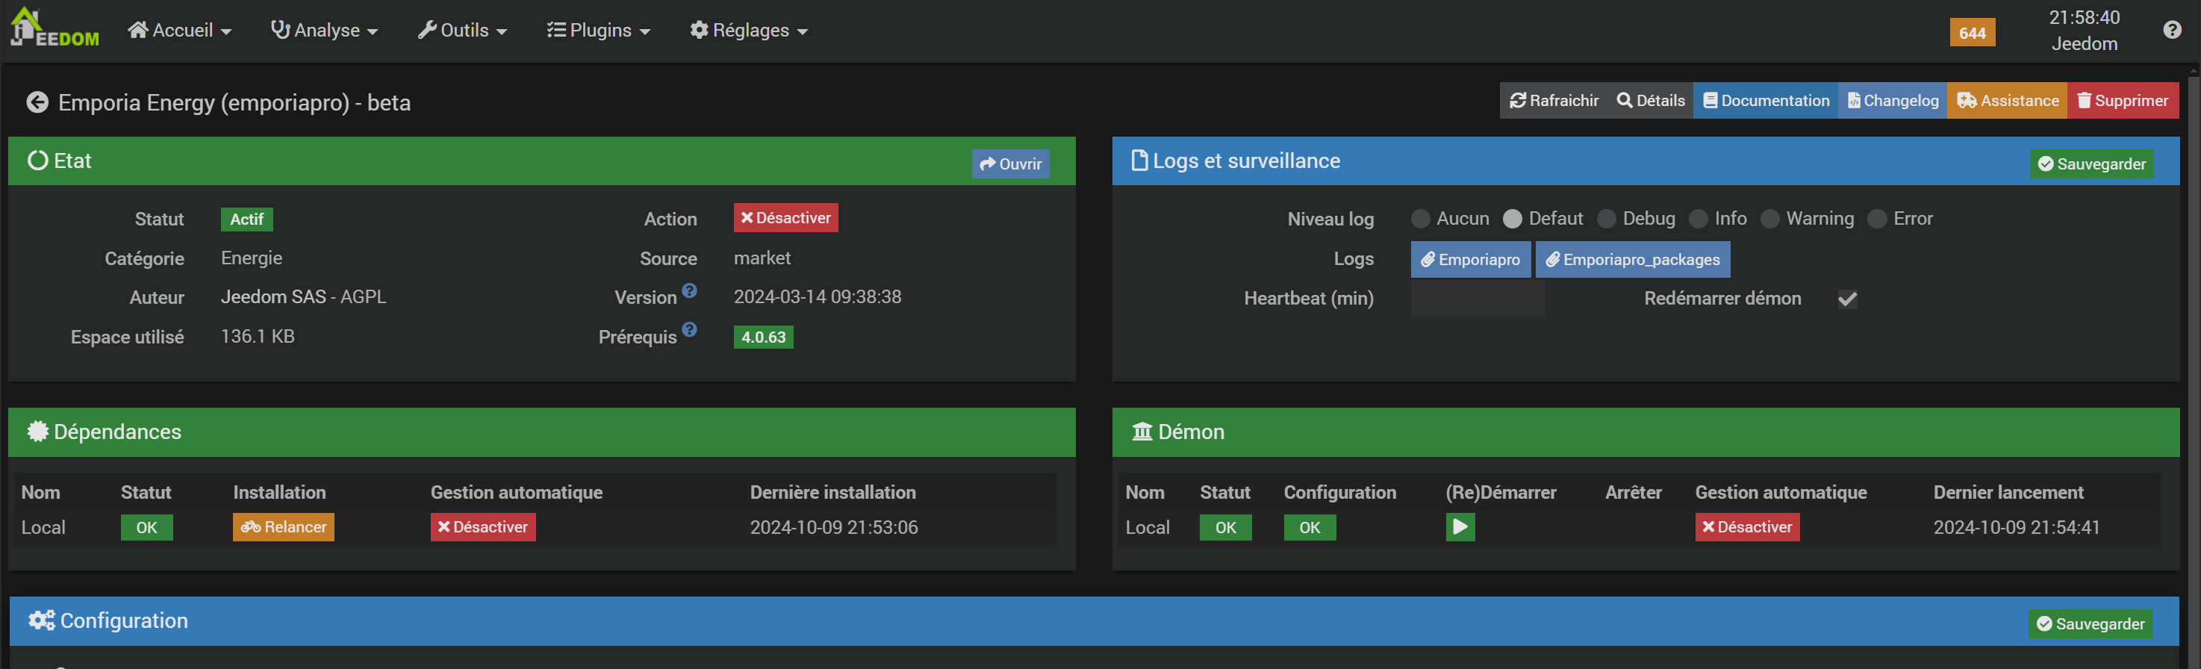Save the Logs et surveillance settings
Screen dimensions: 2201x669
pyautogui.click(x=2092, y=164)
